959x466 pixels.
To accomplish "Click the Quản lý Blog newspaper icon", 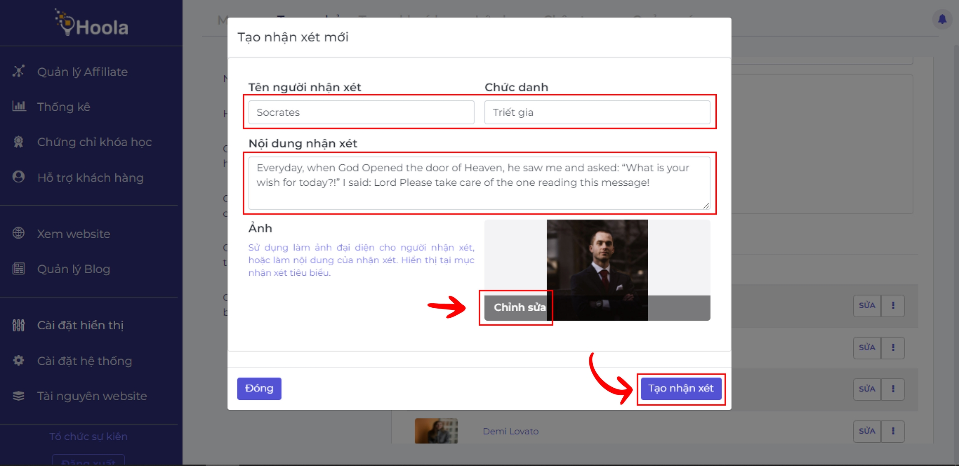I will click(18, 269).
